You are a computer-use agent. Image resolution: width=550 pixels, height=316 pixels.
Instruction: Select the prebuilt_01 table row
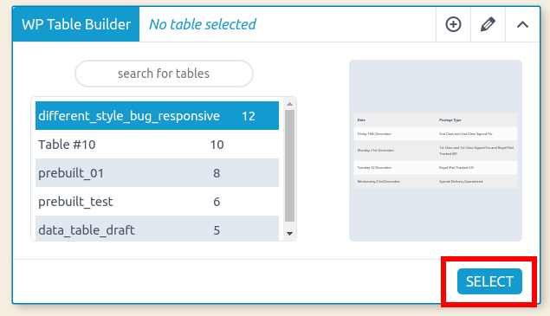(157, 173)
